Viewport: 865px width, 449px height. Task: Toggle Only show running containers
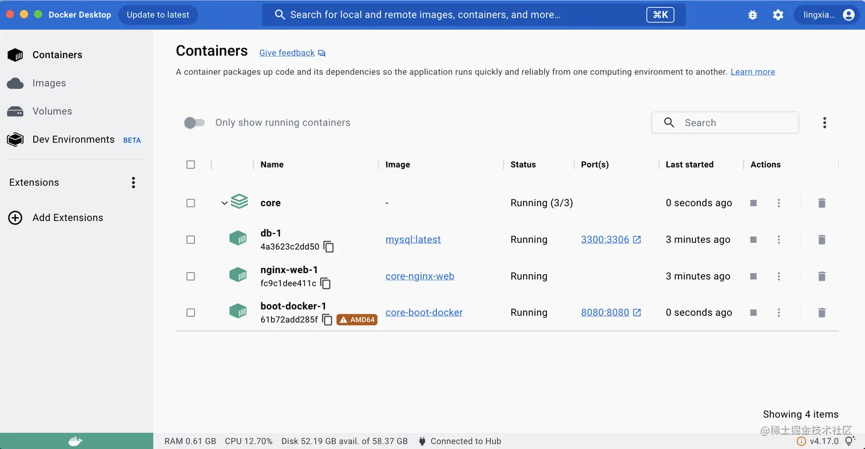coord(194,123)
